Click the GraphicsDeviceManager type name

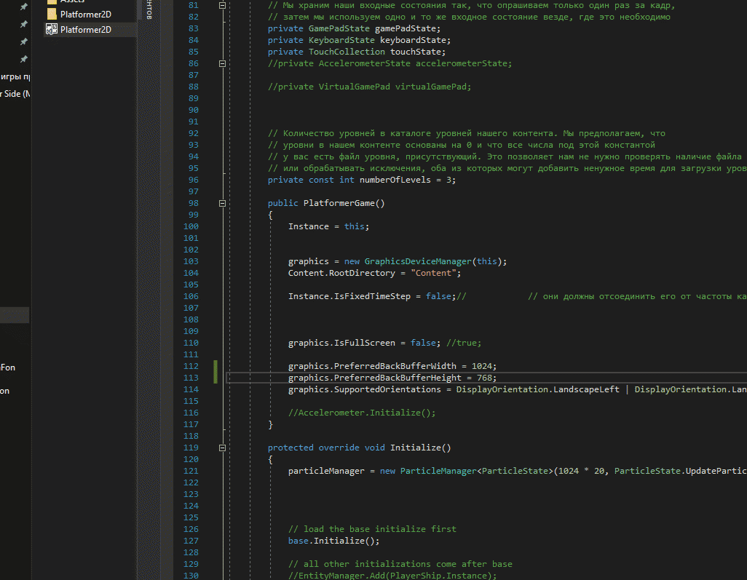[419, 261]
